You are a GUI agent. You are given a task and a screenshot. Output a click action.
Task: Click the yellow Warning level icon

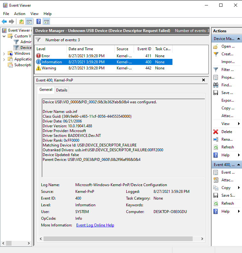38,68
